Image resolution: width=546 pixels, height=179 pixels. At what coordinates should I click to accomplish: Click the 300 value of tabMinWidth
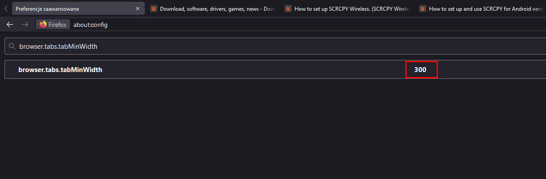click(x=420, y=70)
